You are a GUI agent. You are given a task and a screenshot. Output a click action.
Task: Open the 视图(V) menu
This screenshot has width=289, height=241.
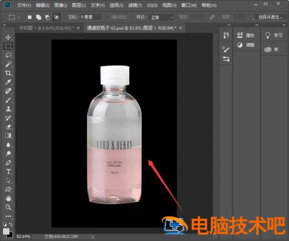[x=169, y=5]
